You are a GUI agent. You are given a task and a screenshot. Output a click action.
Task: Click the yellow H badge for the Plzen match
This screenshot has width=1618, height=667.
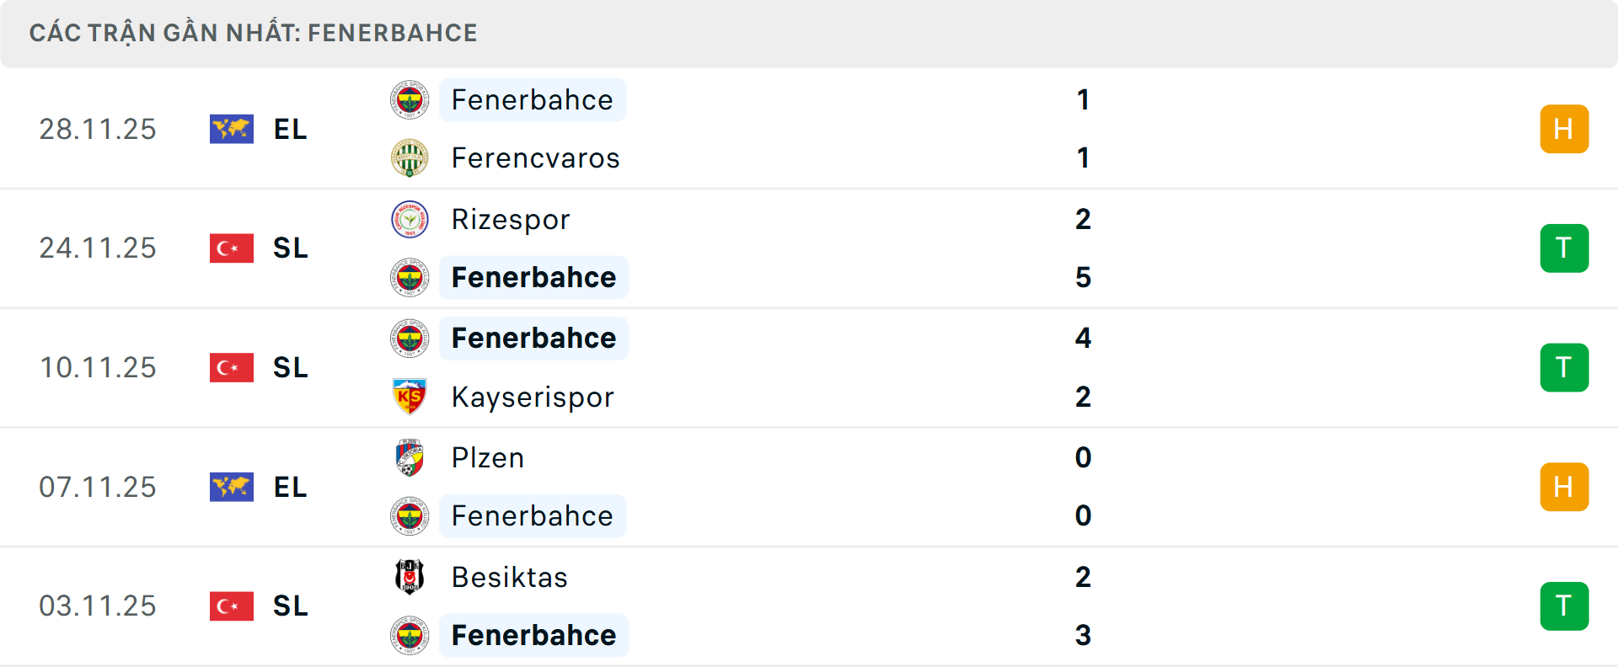point(1565,487)
